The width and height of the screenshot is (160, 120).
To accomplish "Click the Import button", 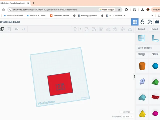I will pyautogui.click(x=141, y=29).
